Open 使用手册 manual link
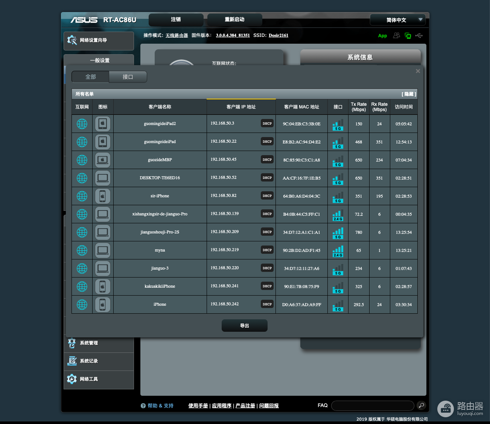The image size is (490, 424). [x=198, y=406]
